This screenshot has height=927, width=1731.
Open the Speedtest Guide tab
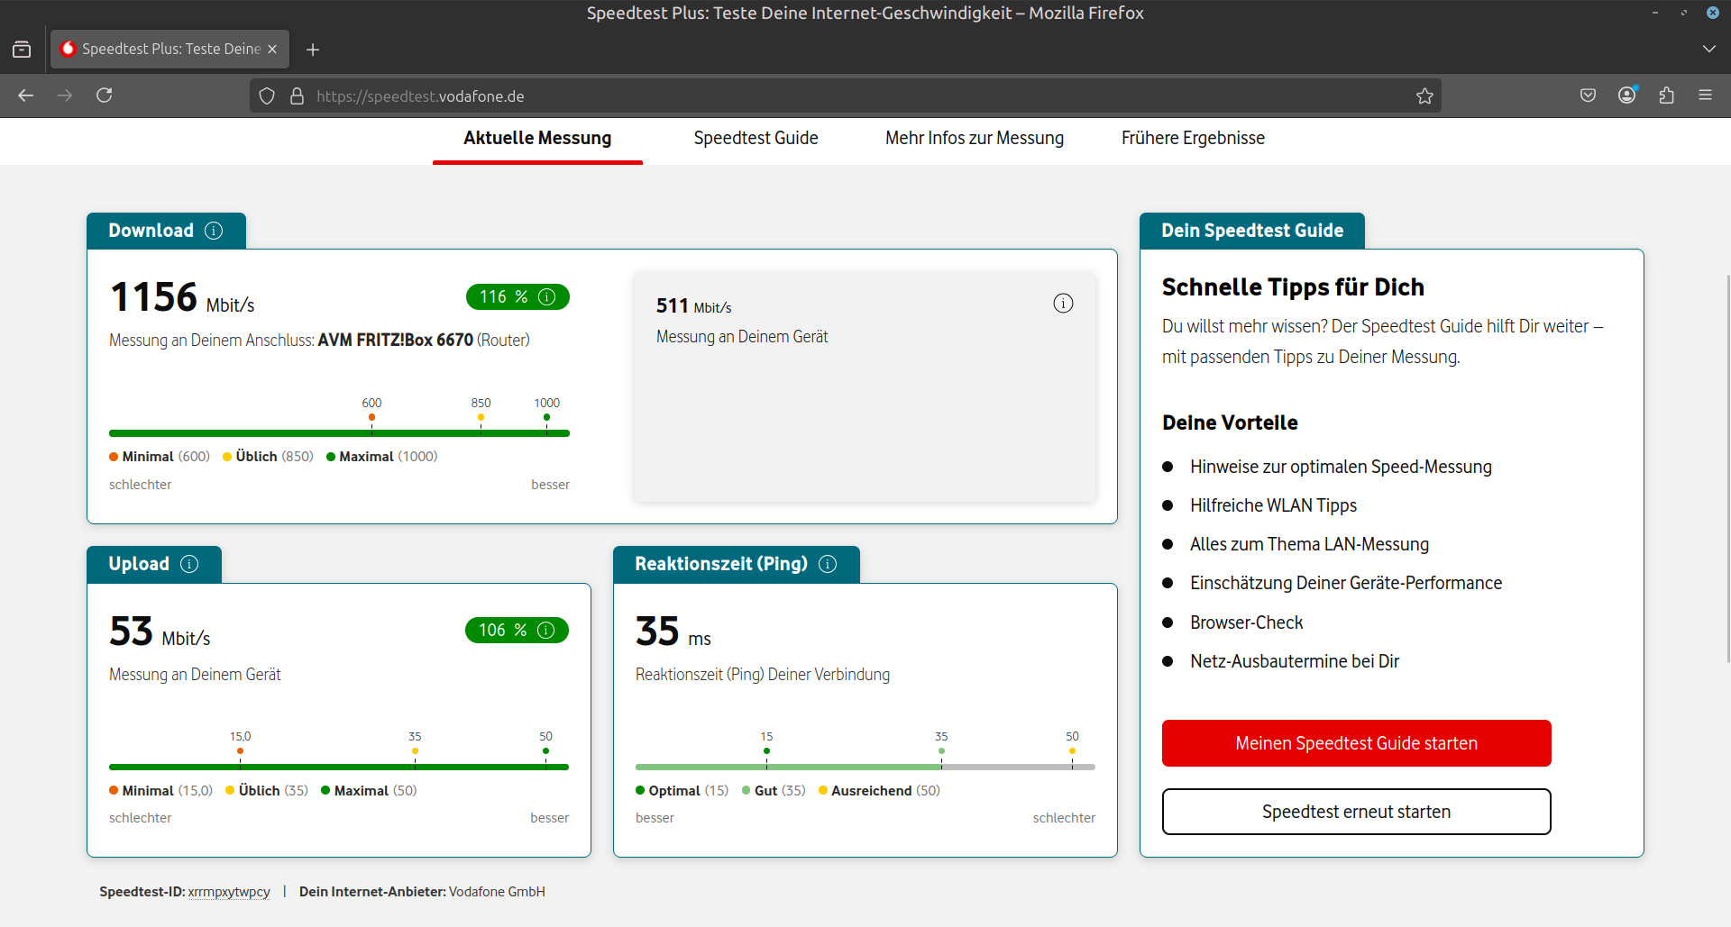tap(756, 139)
